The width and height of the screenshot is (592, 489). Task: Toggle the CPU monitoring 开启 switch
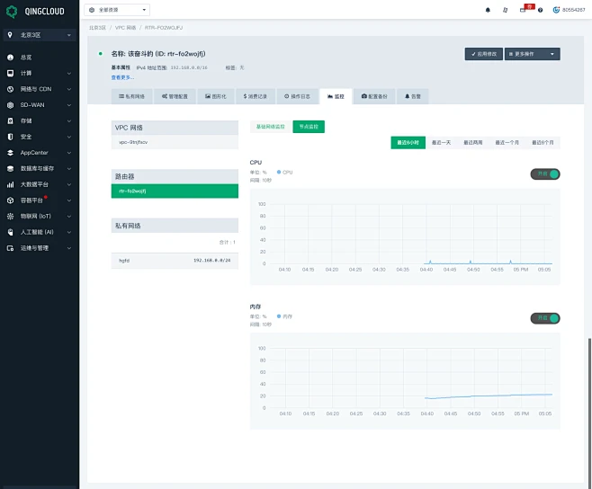point(544,173)
